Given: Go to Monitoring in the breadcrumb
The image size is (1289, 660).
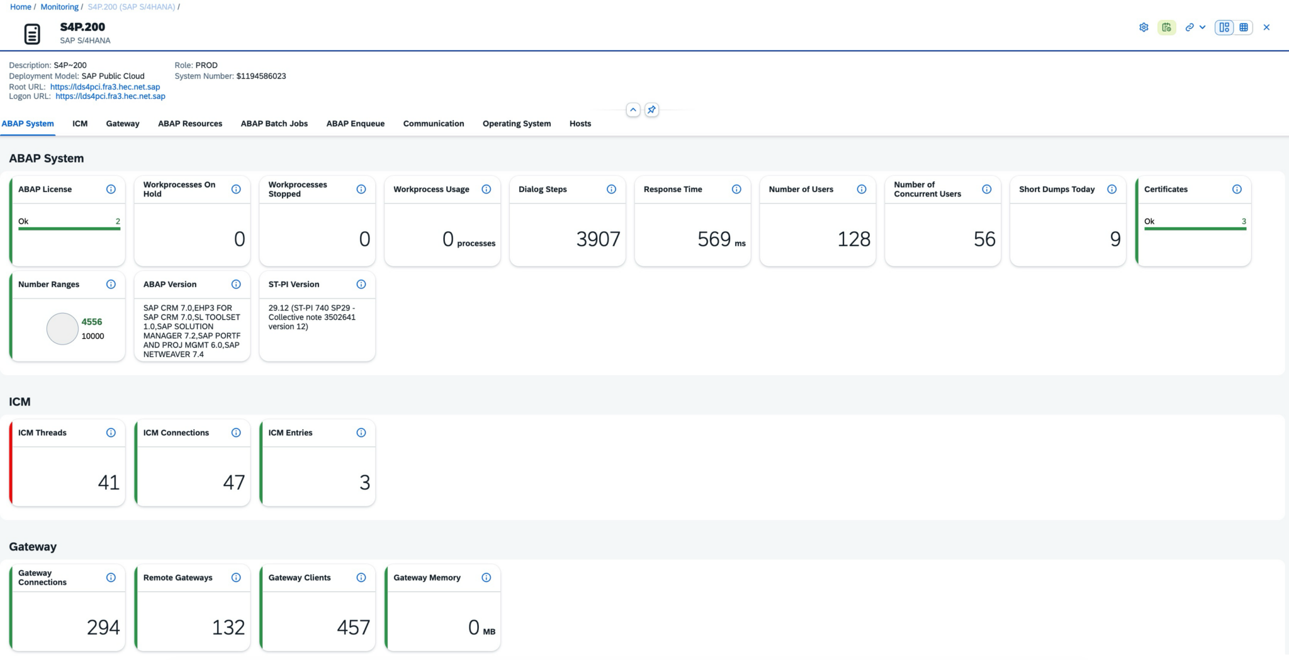Looking at the screenshot, I should click(60, 7).
